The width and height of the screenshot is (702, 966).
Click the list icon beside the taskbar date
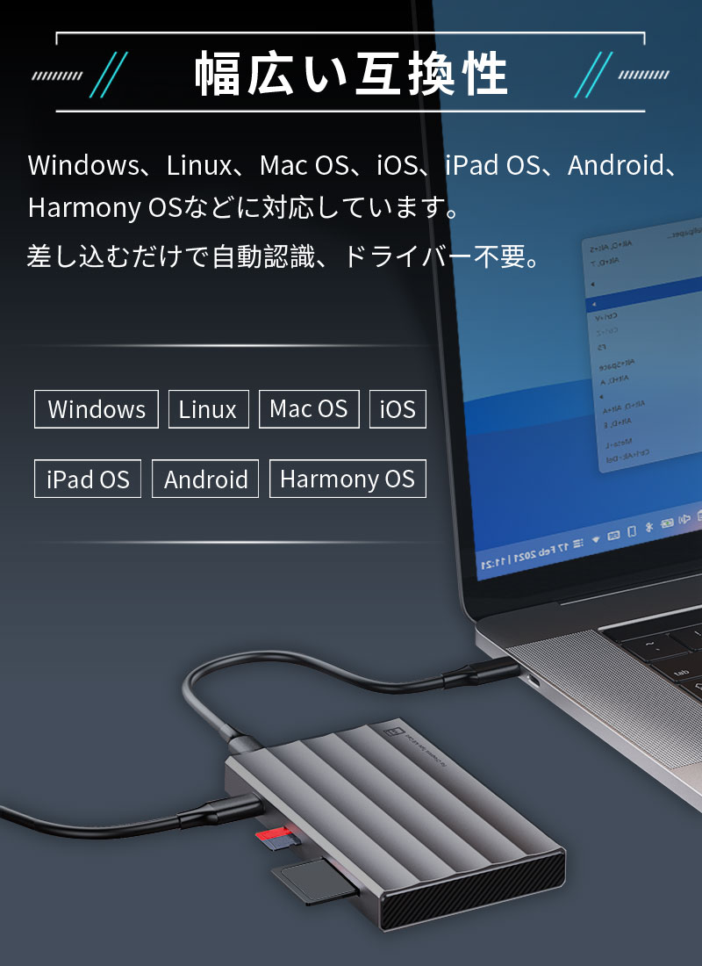[577, 542]
